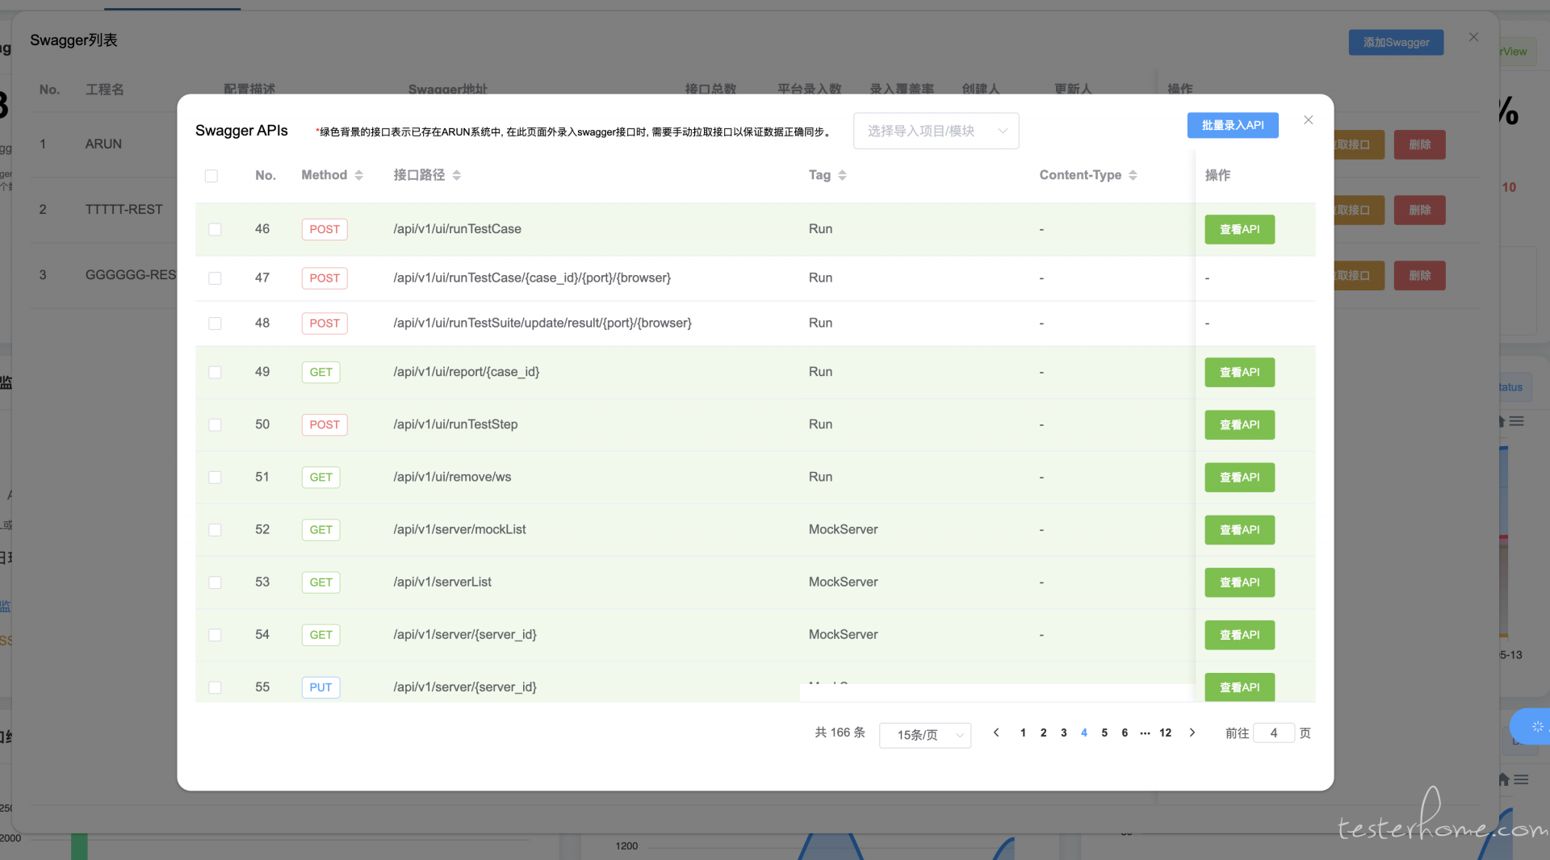Click the MockServer tag in row 52
Screen dimensions: 1550x860
[843, 529]
